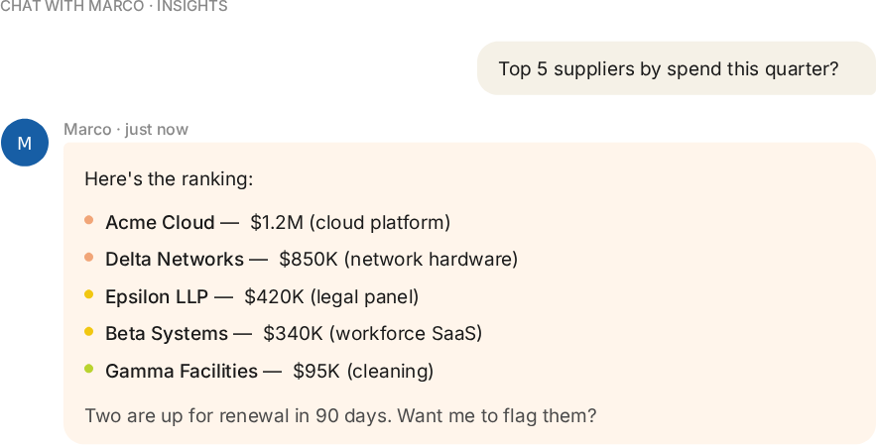Click the yellow bullet beside Beta Systems

89,332
